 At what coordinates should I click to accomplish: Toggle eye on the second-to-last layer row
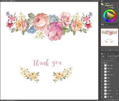pos(102,94)
